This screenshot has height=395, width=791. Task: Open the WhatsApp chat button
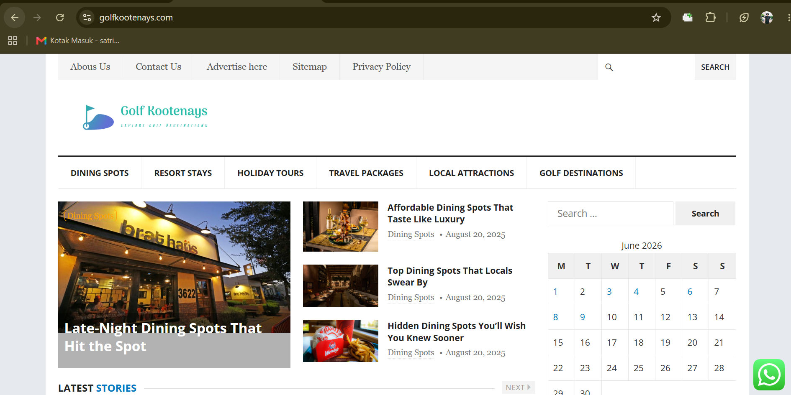[769, 375]
